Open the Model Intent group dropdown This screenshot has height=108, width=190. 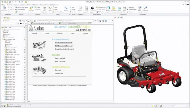click(124, 14)
